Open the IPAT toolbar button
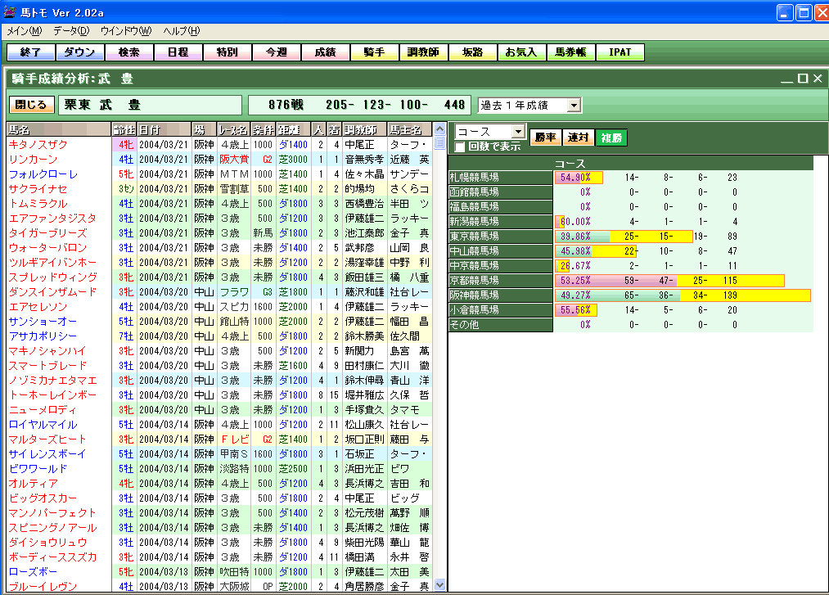 click(x=619, y=52)
